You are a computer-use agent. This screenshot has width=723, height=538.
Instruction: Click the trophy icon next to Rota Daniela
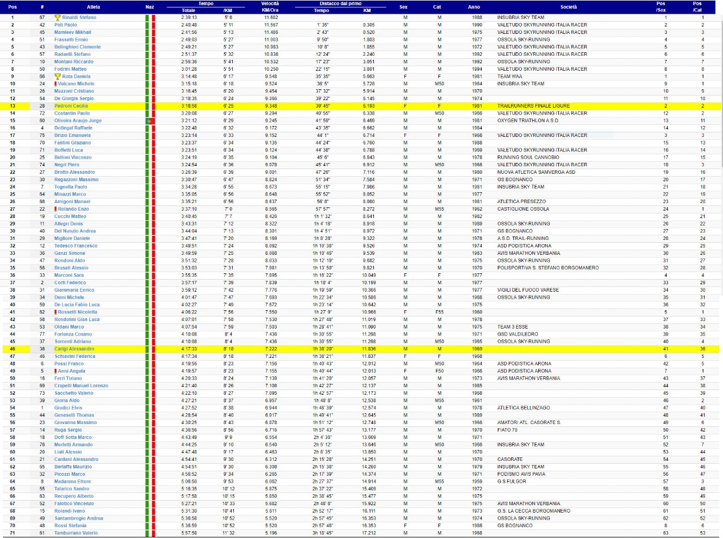[58, 76]
